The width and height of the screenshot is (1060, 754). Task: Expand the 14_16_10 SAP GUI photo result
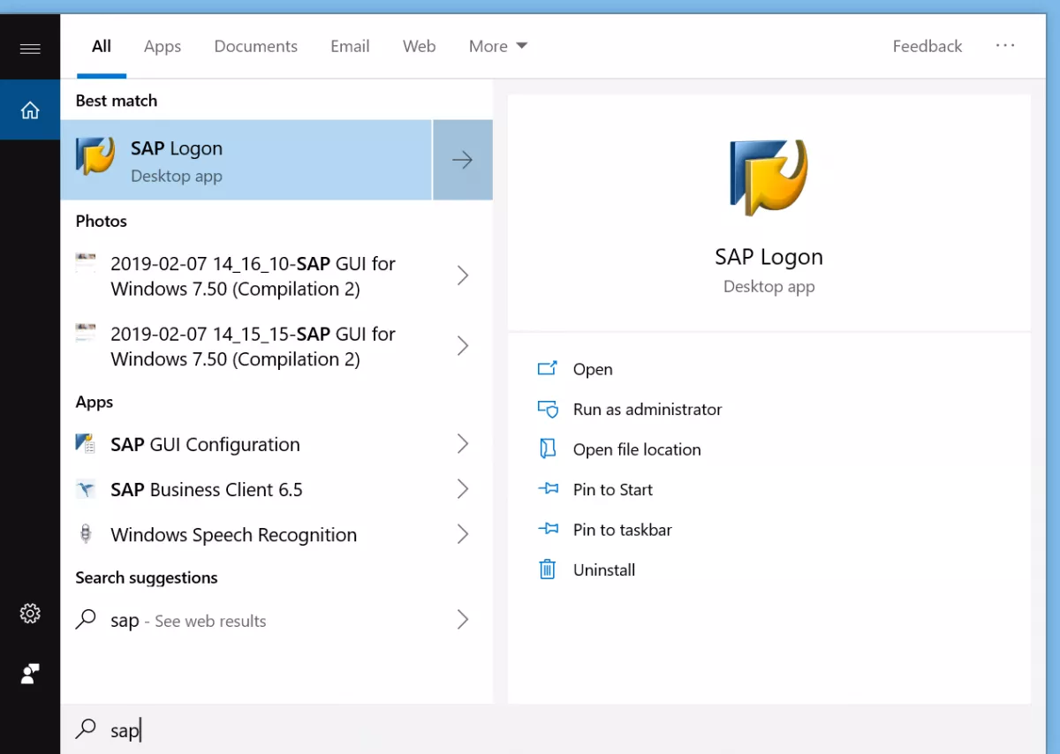tap(462, 275)
